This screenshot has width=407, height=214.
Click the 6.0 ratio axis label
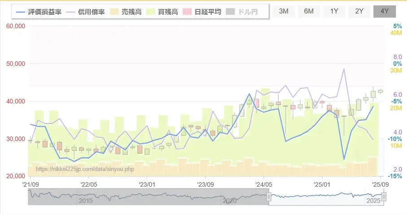[398, 94]
